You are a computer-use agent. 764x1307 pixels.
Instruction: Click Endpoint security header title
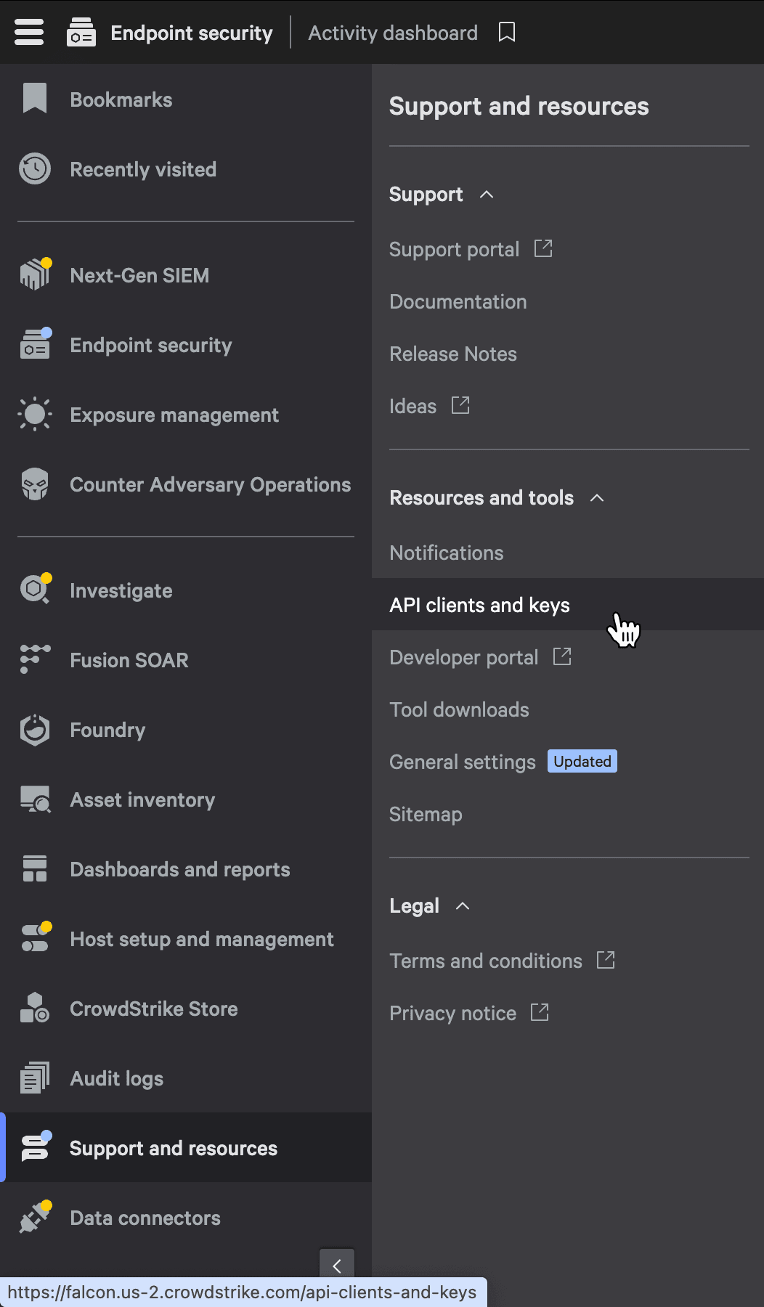(x=192, y=33)
